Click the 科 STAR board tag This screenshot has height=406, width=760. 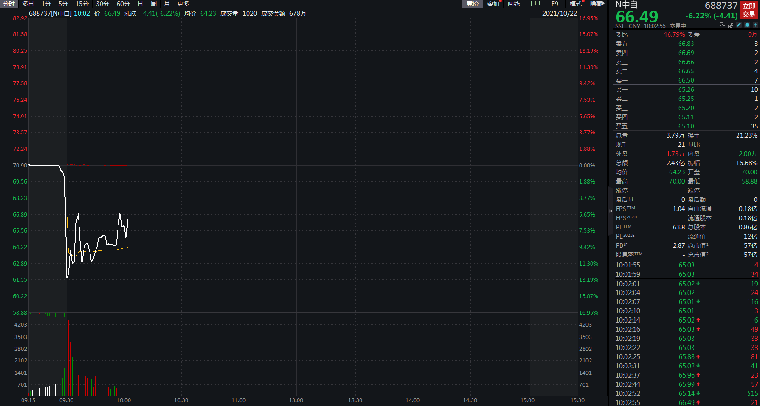722,25
